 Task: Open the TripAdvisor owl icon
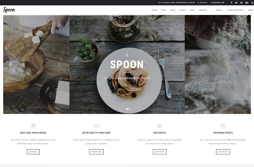tap(247, 3)
